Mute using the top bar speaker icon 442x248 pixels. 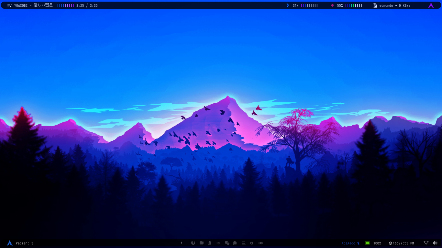click(332, 5)
